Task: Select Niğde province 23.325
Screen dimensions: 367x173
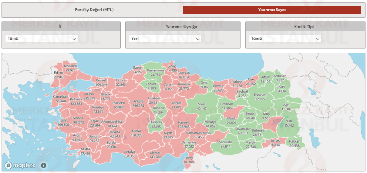Action: (168, 135)
